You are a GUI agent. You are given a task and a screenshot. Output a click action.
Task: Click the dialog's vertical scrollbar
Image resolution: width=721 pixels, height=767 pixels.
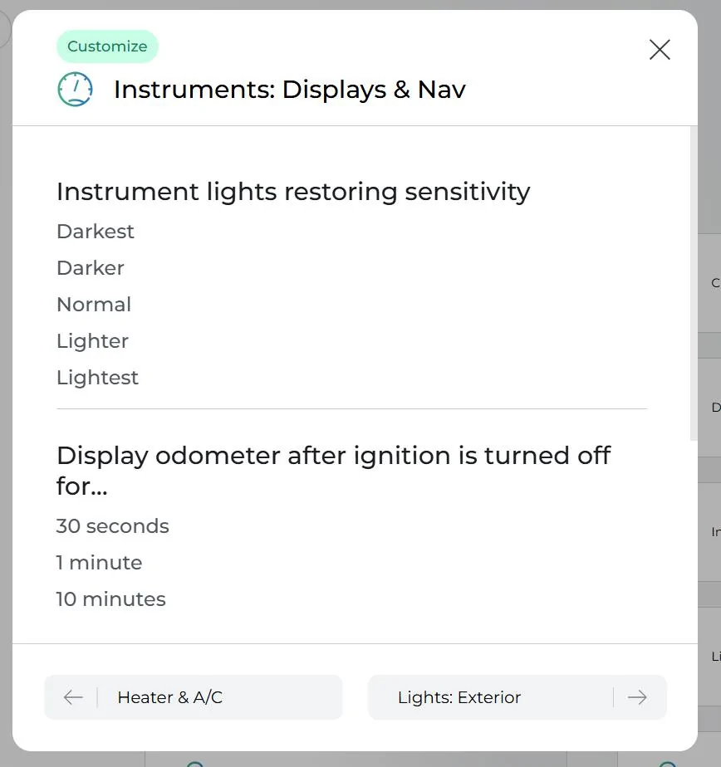tap(694, 282)
